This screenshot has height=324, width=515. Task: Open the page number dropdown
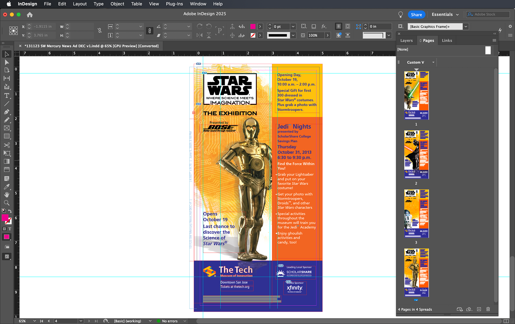(81, 321)
